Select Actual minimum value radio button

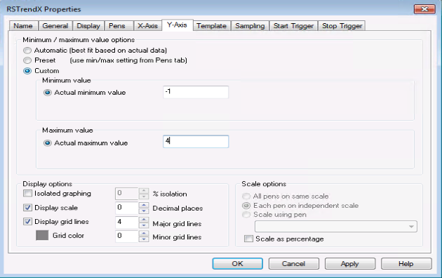[48, 93]
